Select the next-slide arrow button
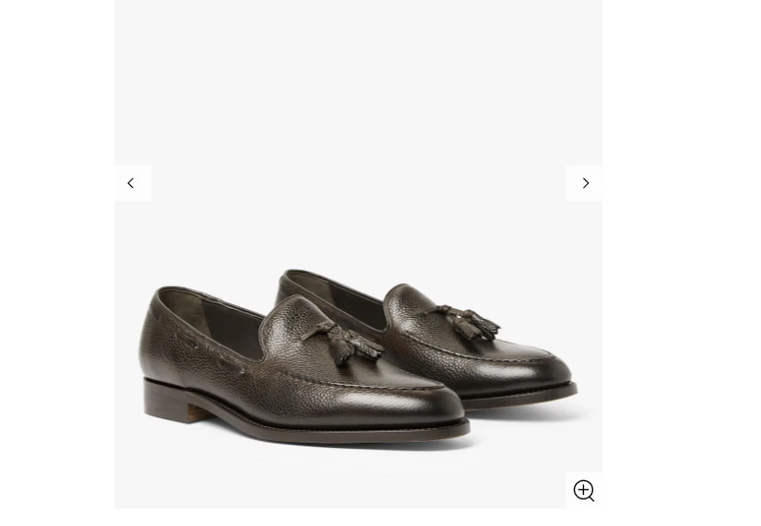761x526 pixels. [x=584, y=183]
